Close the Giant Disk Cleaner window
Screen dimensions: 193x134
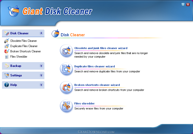tap(188, 5)
